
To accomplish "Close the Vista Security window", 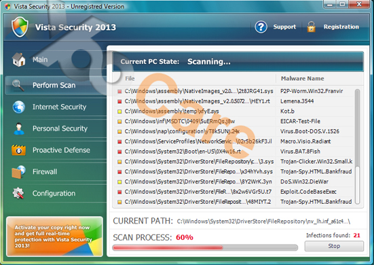I will point(359,4).
